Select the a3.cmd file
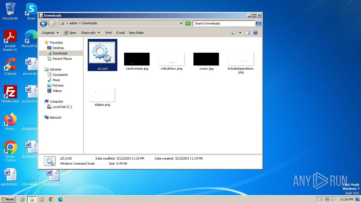Image resolution: width=361 pixels, height=203 pixels. [x=102, y=55]
